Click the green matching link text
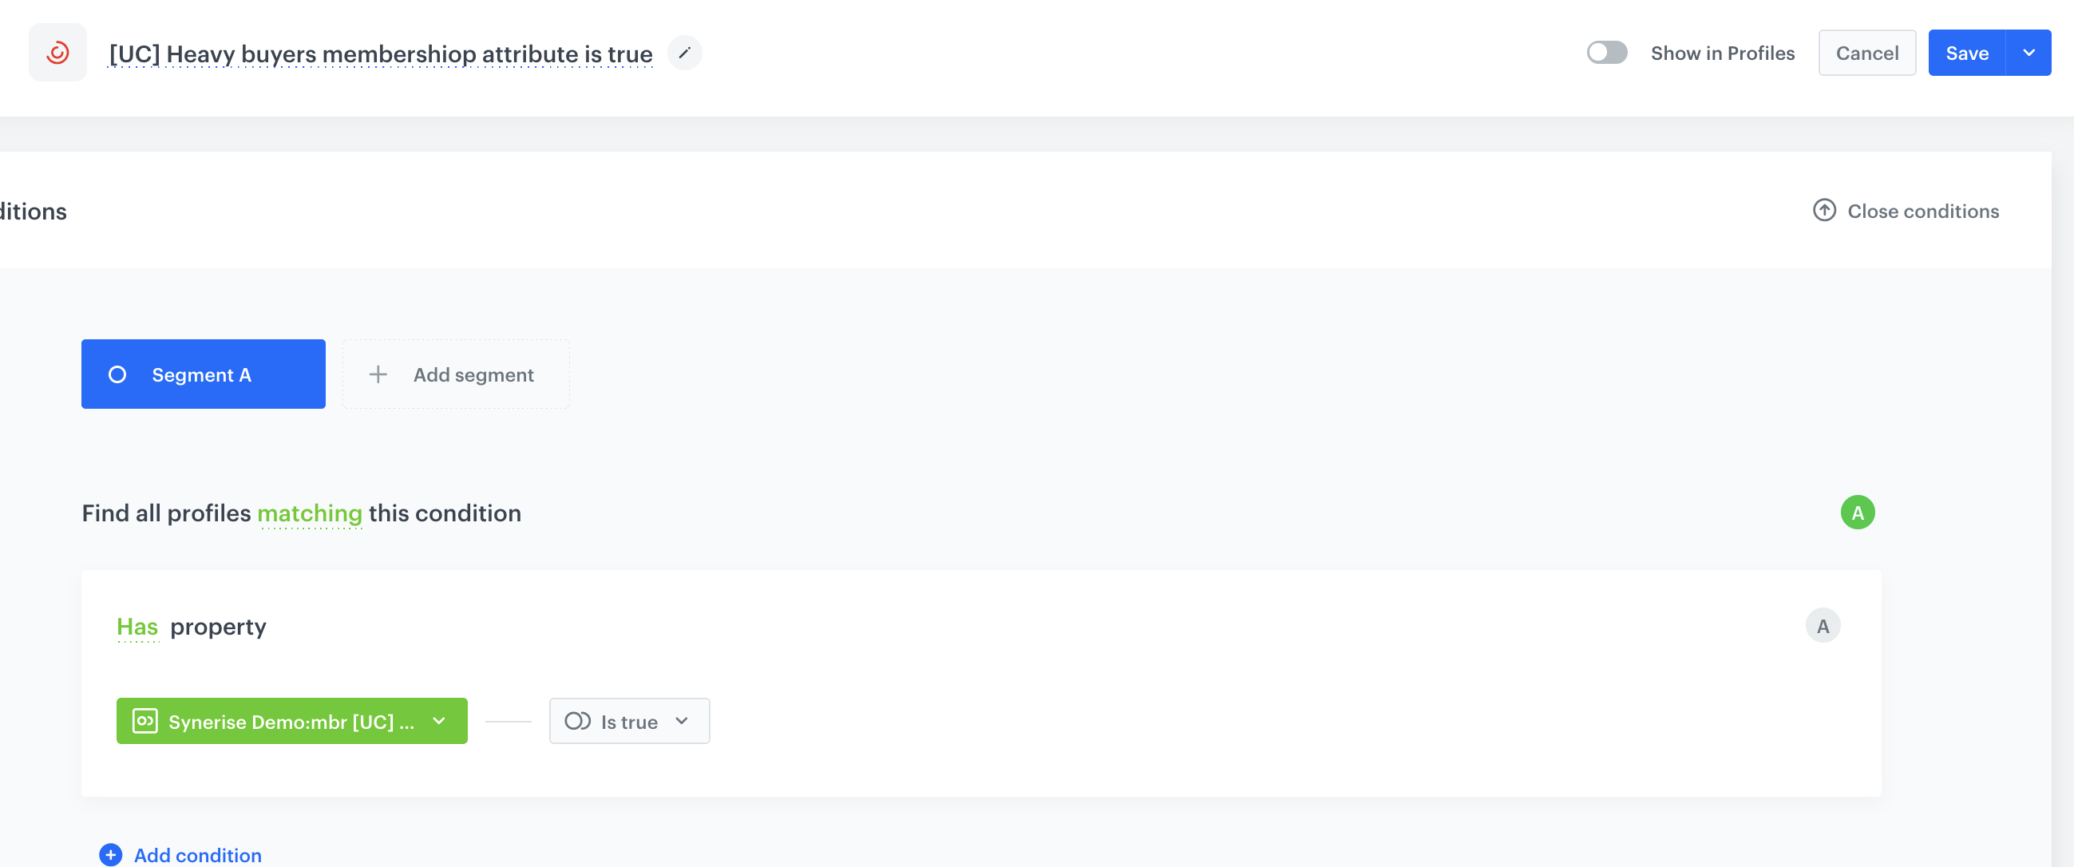2074x867 pixels. click(309, 513)
